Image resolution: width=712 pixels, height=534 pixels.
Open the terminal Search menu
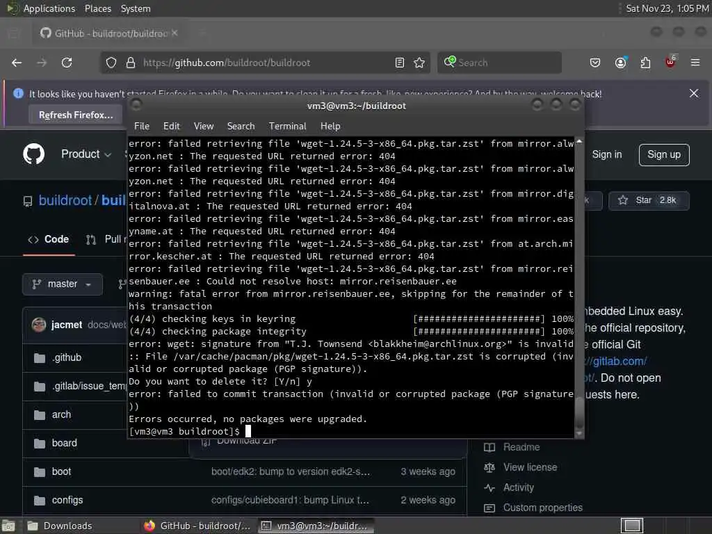click(241, 127)
